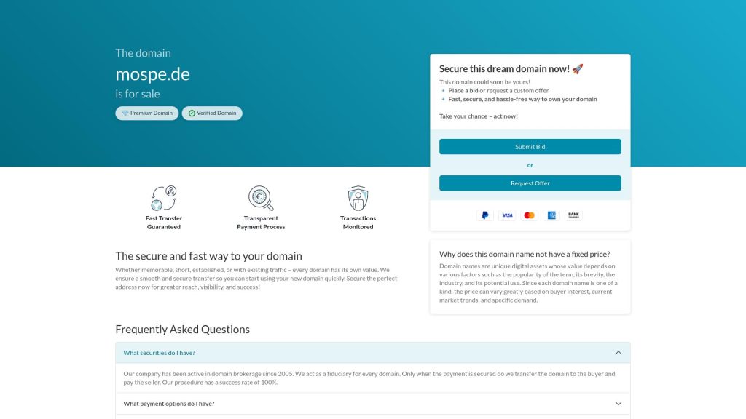Click the Transparent Payment Process euro icon
The image size is (746, 419).
point(261,198)
